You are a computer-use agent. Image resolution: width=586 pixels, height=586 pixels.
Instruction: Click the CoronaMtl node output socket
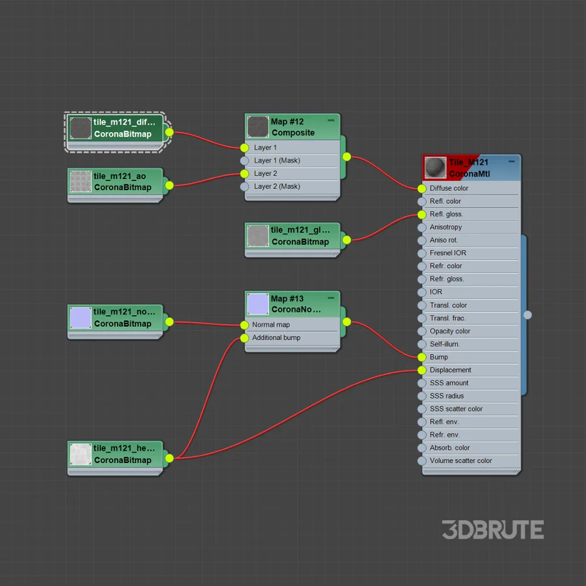coord(527,315)
